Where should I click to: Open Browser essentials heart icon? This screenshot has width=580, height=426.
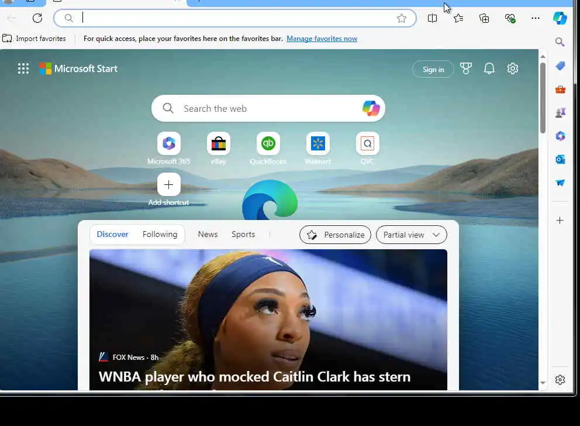[510, 18]
